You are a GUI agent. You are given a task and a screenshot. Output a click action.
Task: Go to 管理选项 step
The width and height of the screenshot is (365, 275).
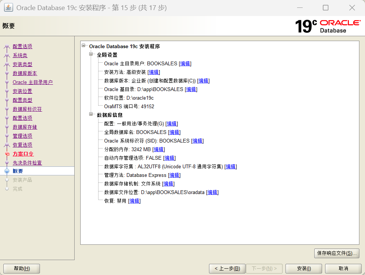click(22, 136)
